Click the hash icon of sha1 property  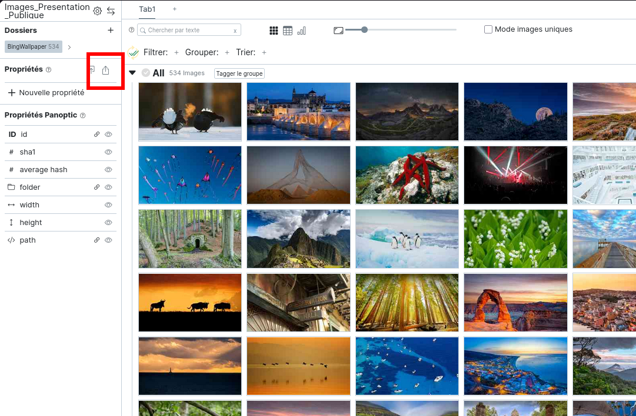coord(11,152)
